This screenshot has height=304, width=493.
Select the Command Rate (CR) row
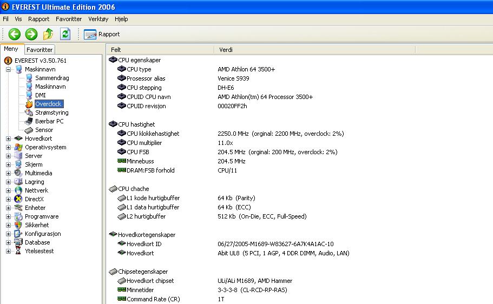[x=153, y=299]
